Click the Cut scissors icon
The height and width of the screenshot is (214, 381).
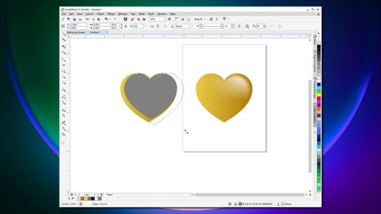coord(88,19)
